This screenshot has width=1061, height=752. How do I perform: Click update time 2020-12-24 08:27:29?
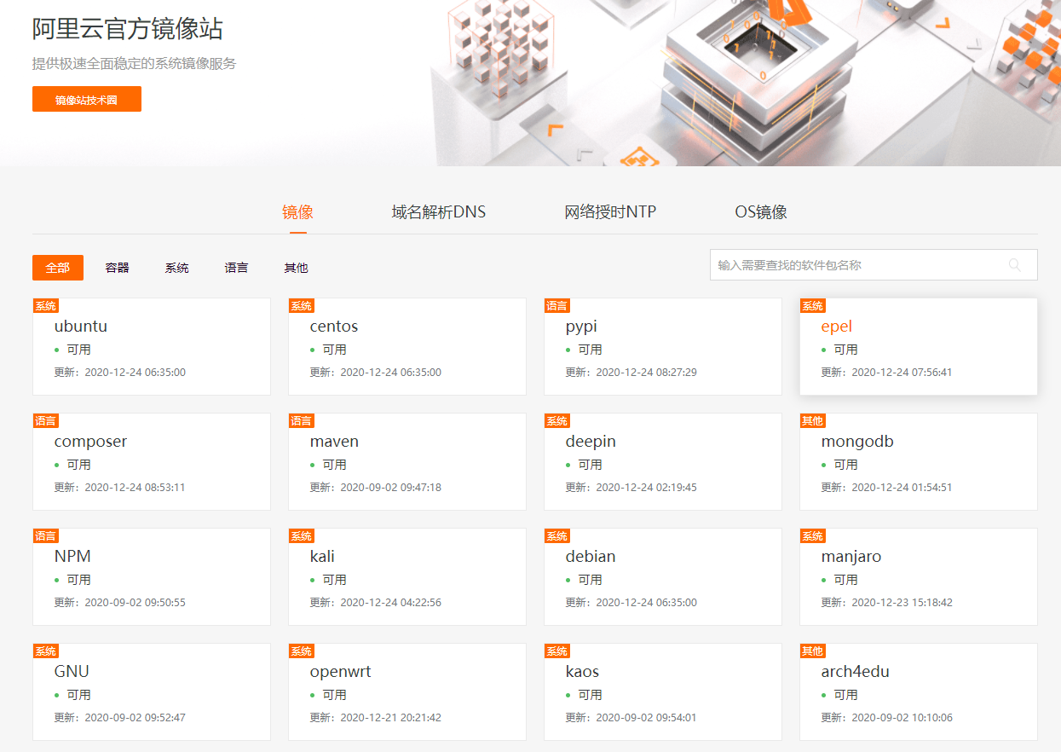647,373
